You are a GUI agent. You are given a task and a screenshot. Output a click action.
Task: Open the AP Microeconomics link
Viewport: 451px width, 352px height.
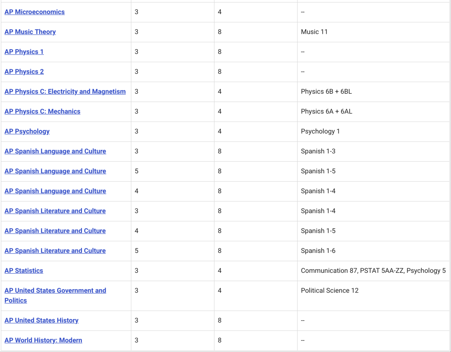35,12
